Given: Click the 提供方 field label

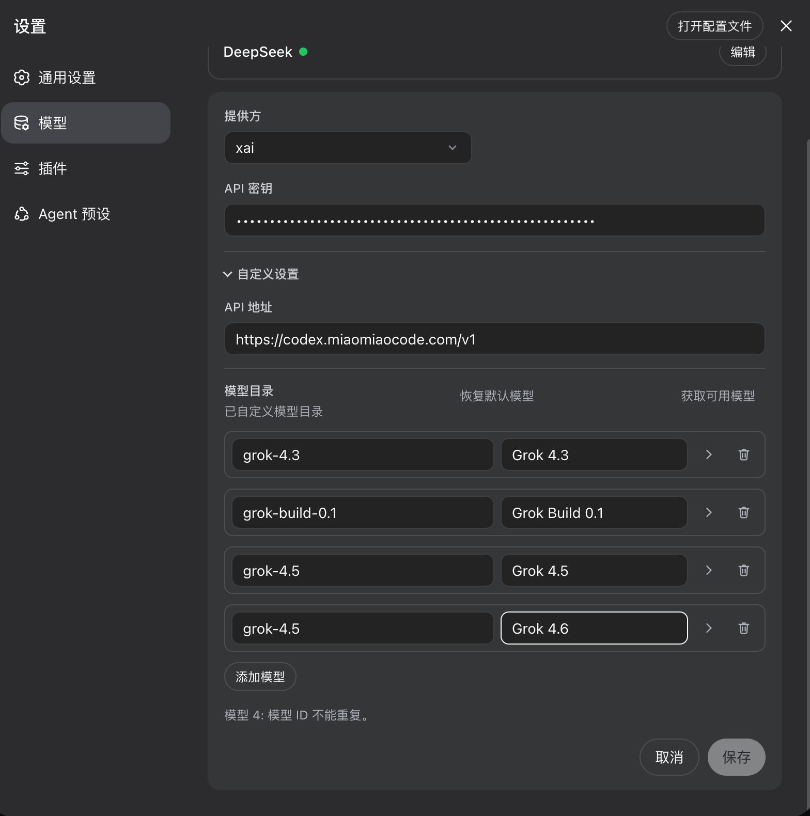Looking at the screenshot, I should pos(242,116).
